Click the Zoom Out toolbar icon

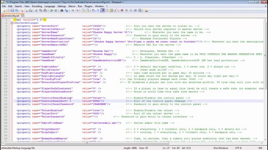pyautogui.click(x=77, y=10)
